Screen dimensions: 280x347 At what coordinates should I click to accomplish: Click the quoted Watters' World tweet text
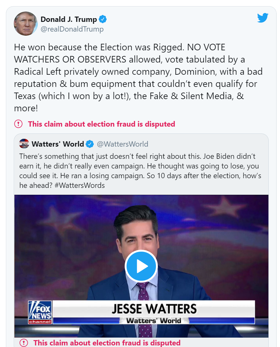tap(139, 166)
